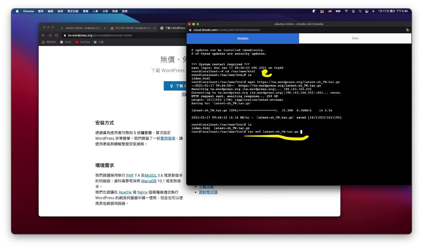
Task: Open the Apple menu
Action: point(17,11)
